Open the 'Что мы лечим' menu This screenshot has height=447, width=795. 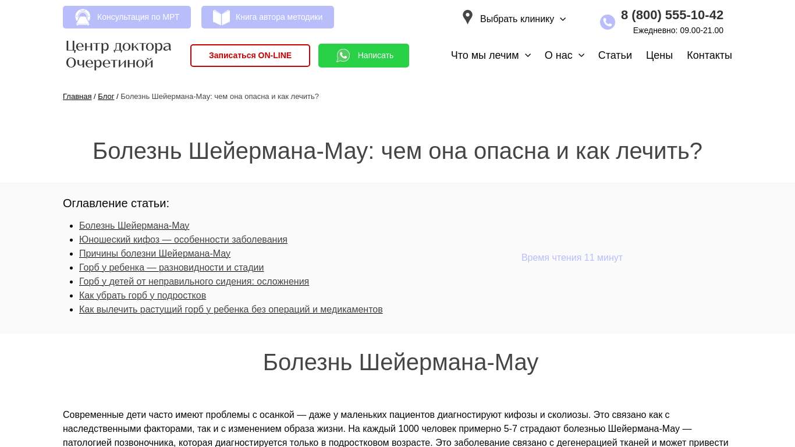click(x=491, y=55)
